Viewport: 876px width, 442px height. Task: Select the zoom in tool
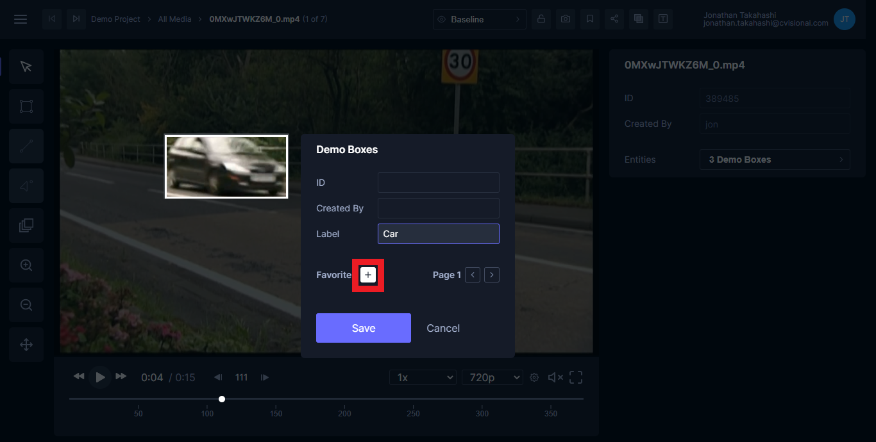click(26, 265)
